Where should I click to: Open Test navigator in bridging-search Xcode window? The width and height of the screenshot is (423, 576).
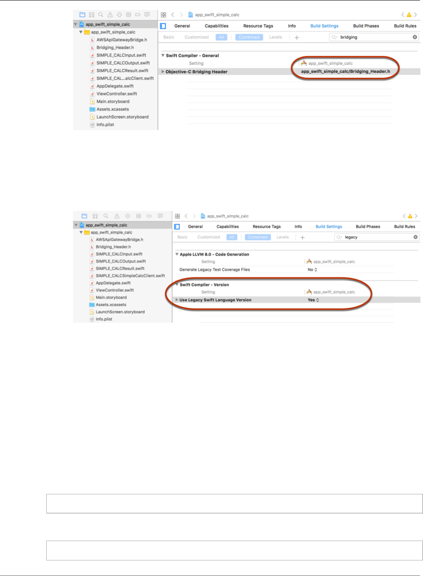(x=119, y=15)
